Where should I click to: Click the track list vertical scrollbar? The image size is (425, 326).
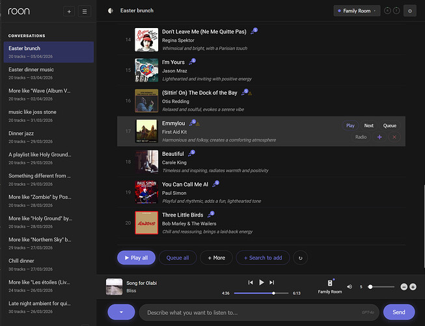424,227
